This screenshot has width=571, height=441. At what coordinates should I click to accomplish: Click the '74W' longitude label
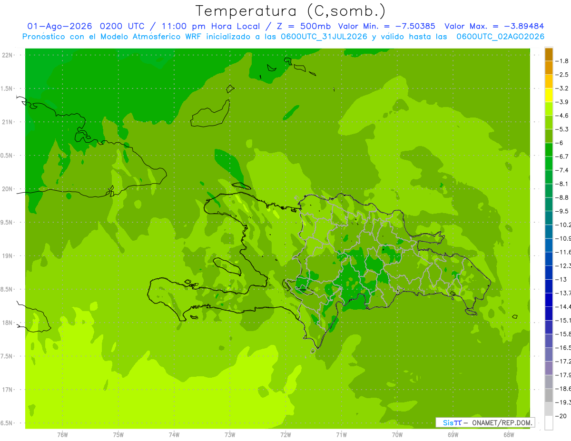pos(174,435)
